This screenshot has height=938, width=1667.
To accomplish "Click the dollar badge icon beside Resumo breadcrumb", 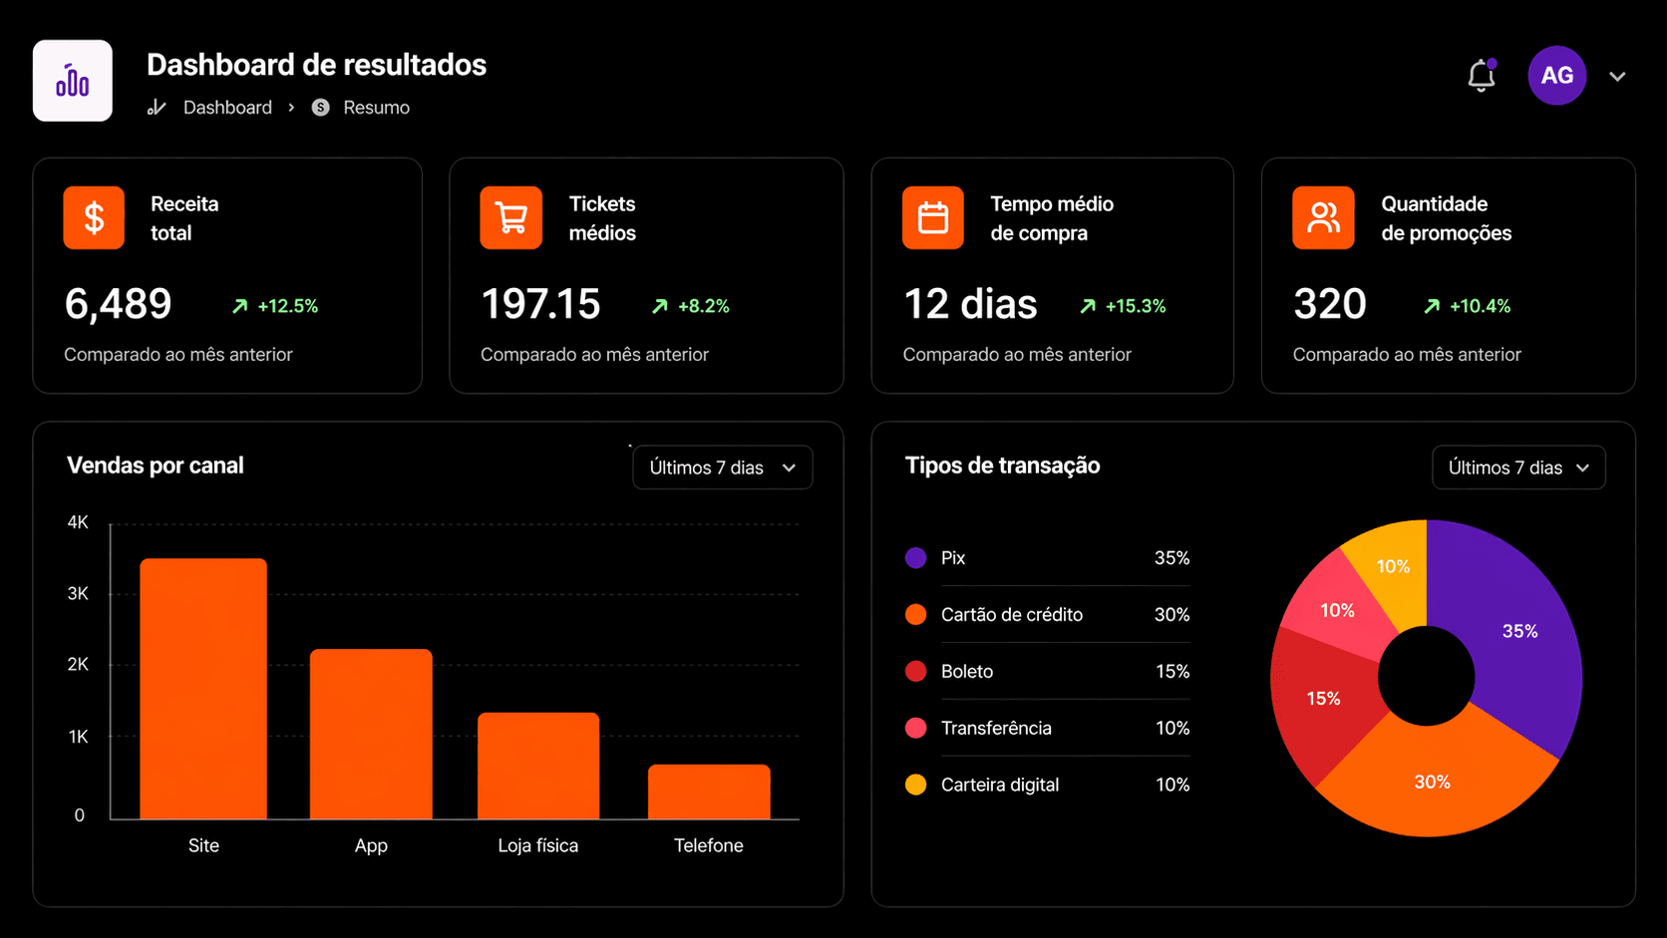I will coord(319,107).
